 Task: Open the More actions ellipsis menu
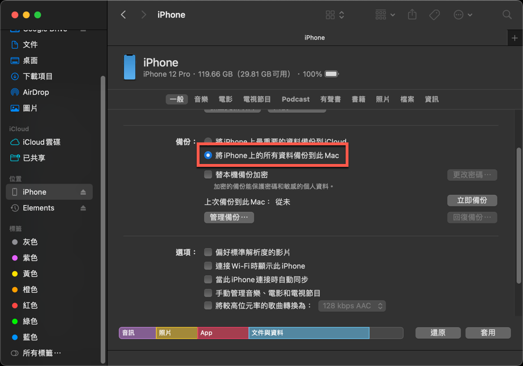pos(463,15)
